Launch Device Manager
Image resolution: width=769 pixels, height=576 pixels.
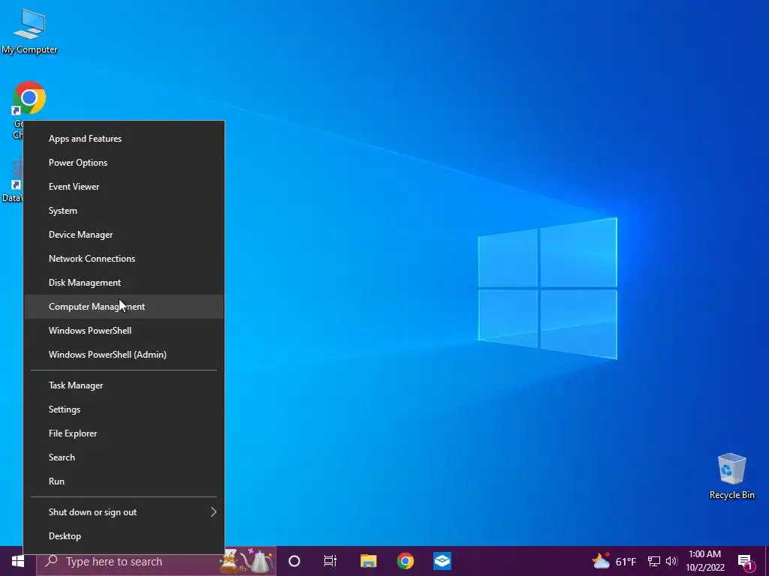124,235
